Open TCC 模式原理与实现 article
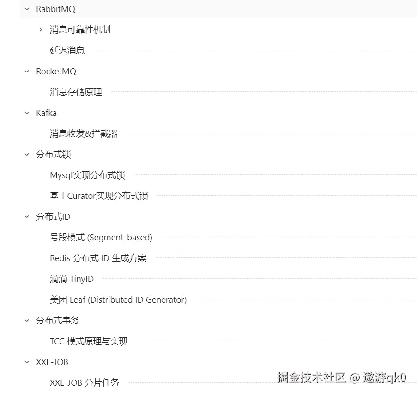417x395 pixels. pos(89,341)
